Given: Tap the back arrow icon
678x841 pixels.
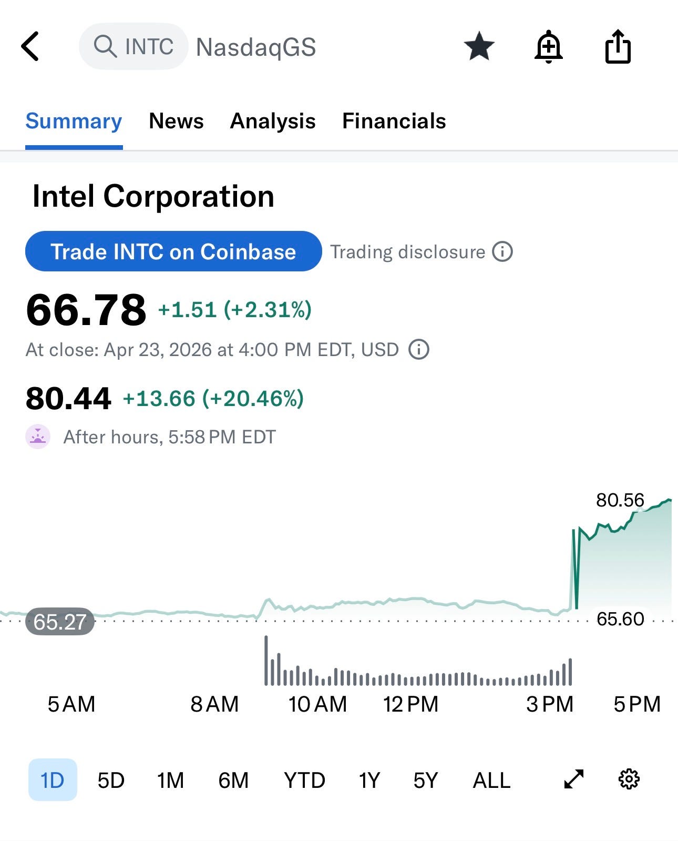Looking at the screenshot, I should [30, 46].
